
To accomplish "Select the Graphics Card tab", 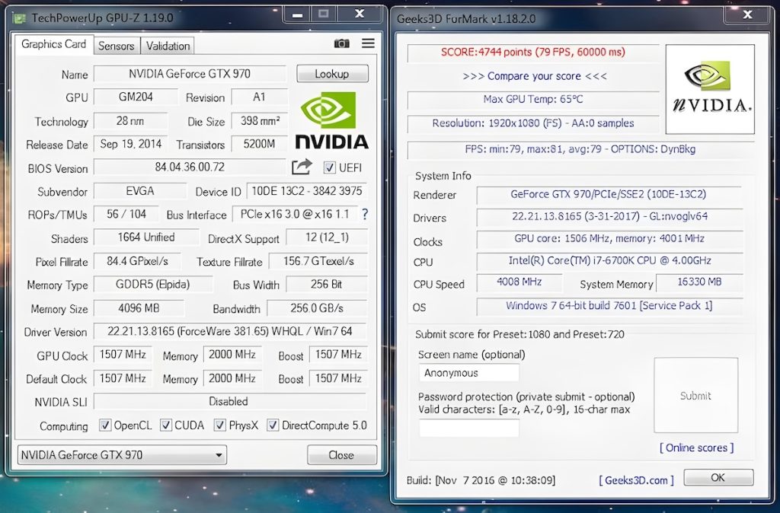I will click(53, 44).
